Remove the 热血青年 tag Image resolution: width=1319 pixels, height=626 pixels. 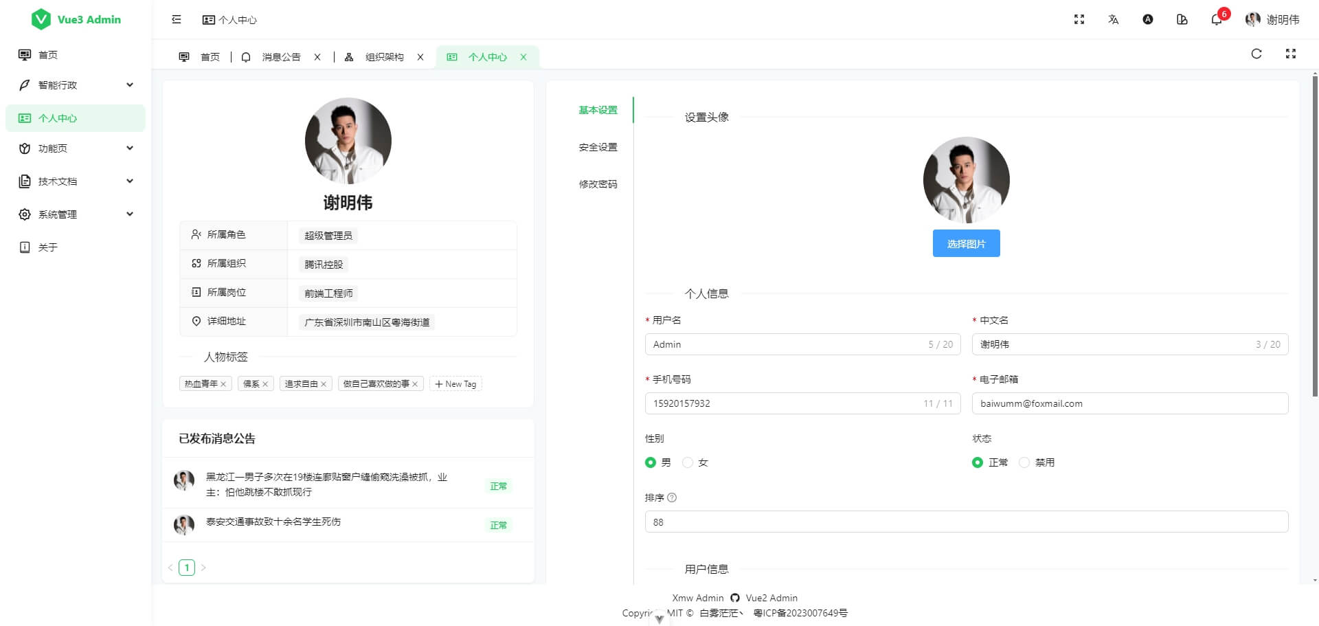(223, 384)
